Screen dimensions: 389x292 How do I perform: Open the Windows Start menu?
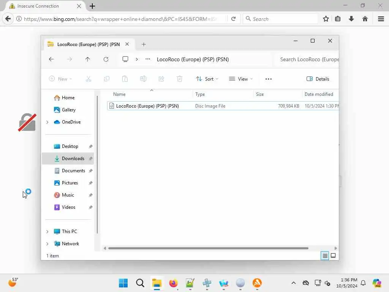click(123, 283)
